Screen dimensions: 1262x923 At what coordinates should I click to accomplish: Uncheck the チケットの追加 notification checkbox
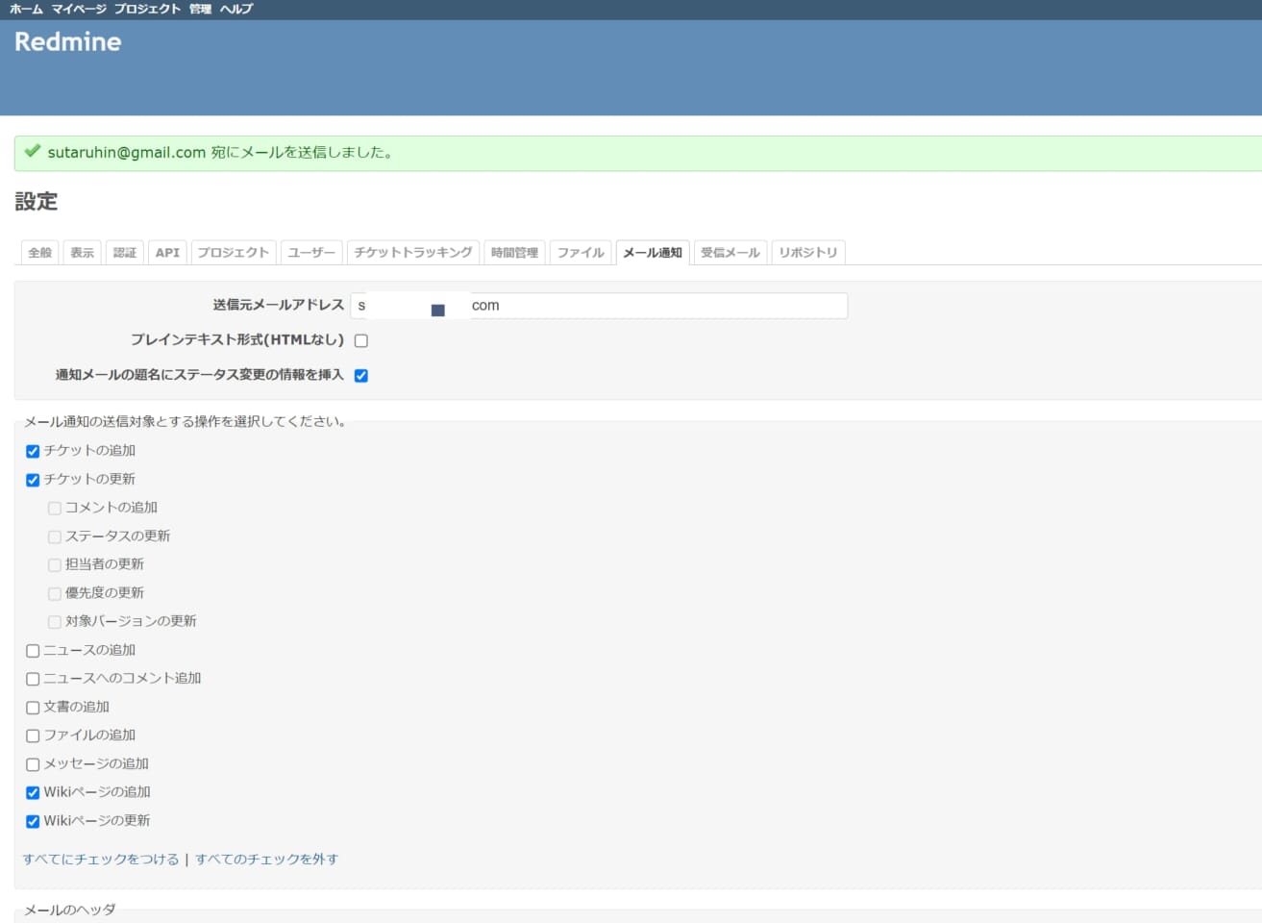(33, 451)
